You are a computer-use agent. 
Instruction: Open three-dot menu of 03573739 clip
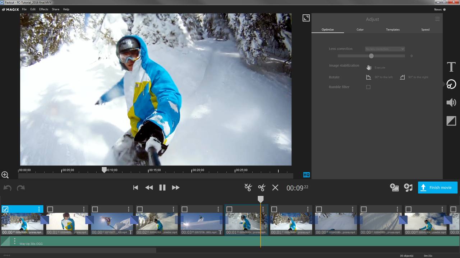point(218,209)
